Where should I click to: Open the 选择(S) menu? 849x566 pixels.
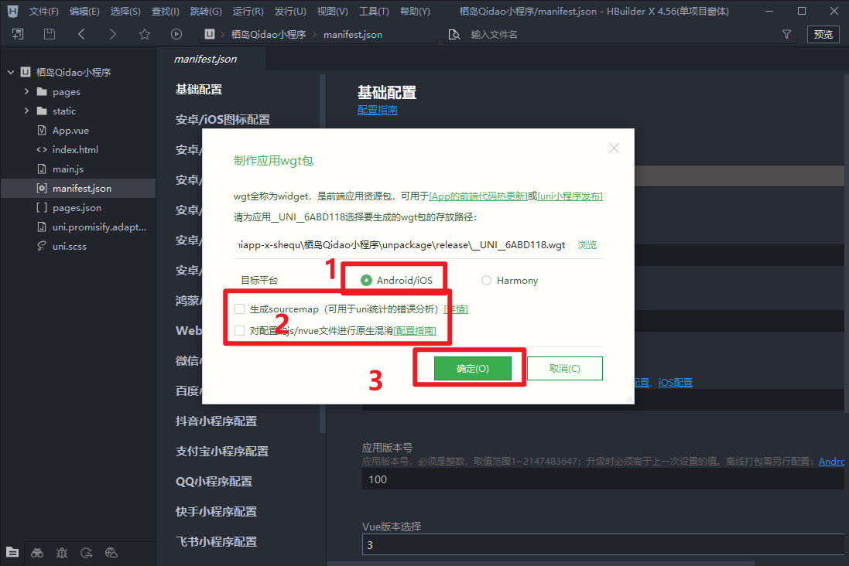(x=125, y=12)
